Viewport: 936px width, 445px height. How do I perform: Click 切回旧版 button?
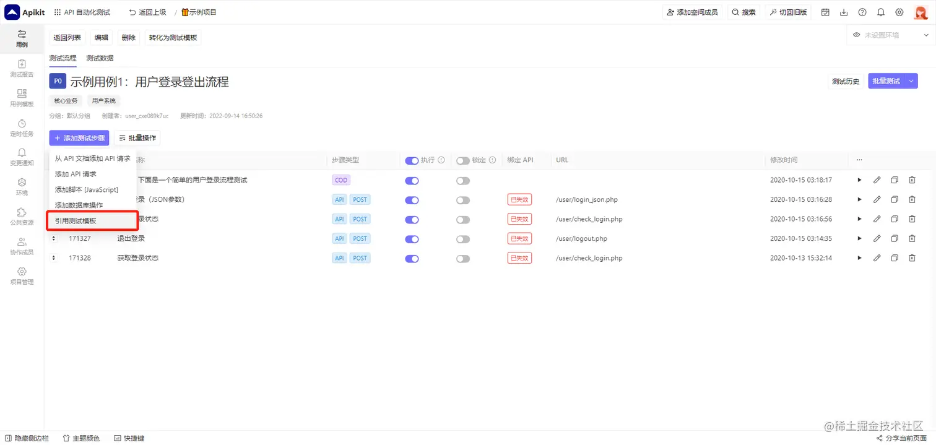789,12
